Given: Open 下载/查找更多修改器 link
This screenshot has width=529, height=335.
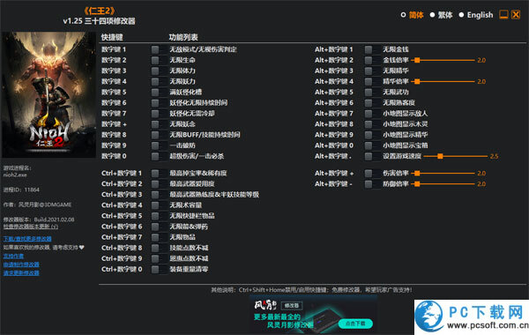Looking at the screenshot, I should point(27,239).
